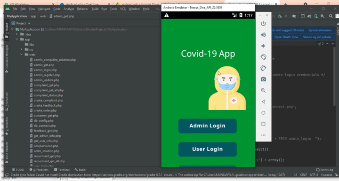Open the File menu
The height and width of the screenshot is (181, 339).
(15, 9)
